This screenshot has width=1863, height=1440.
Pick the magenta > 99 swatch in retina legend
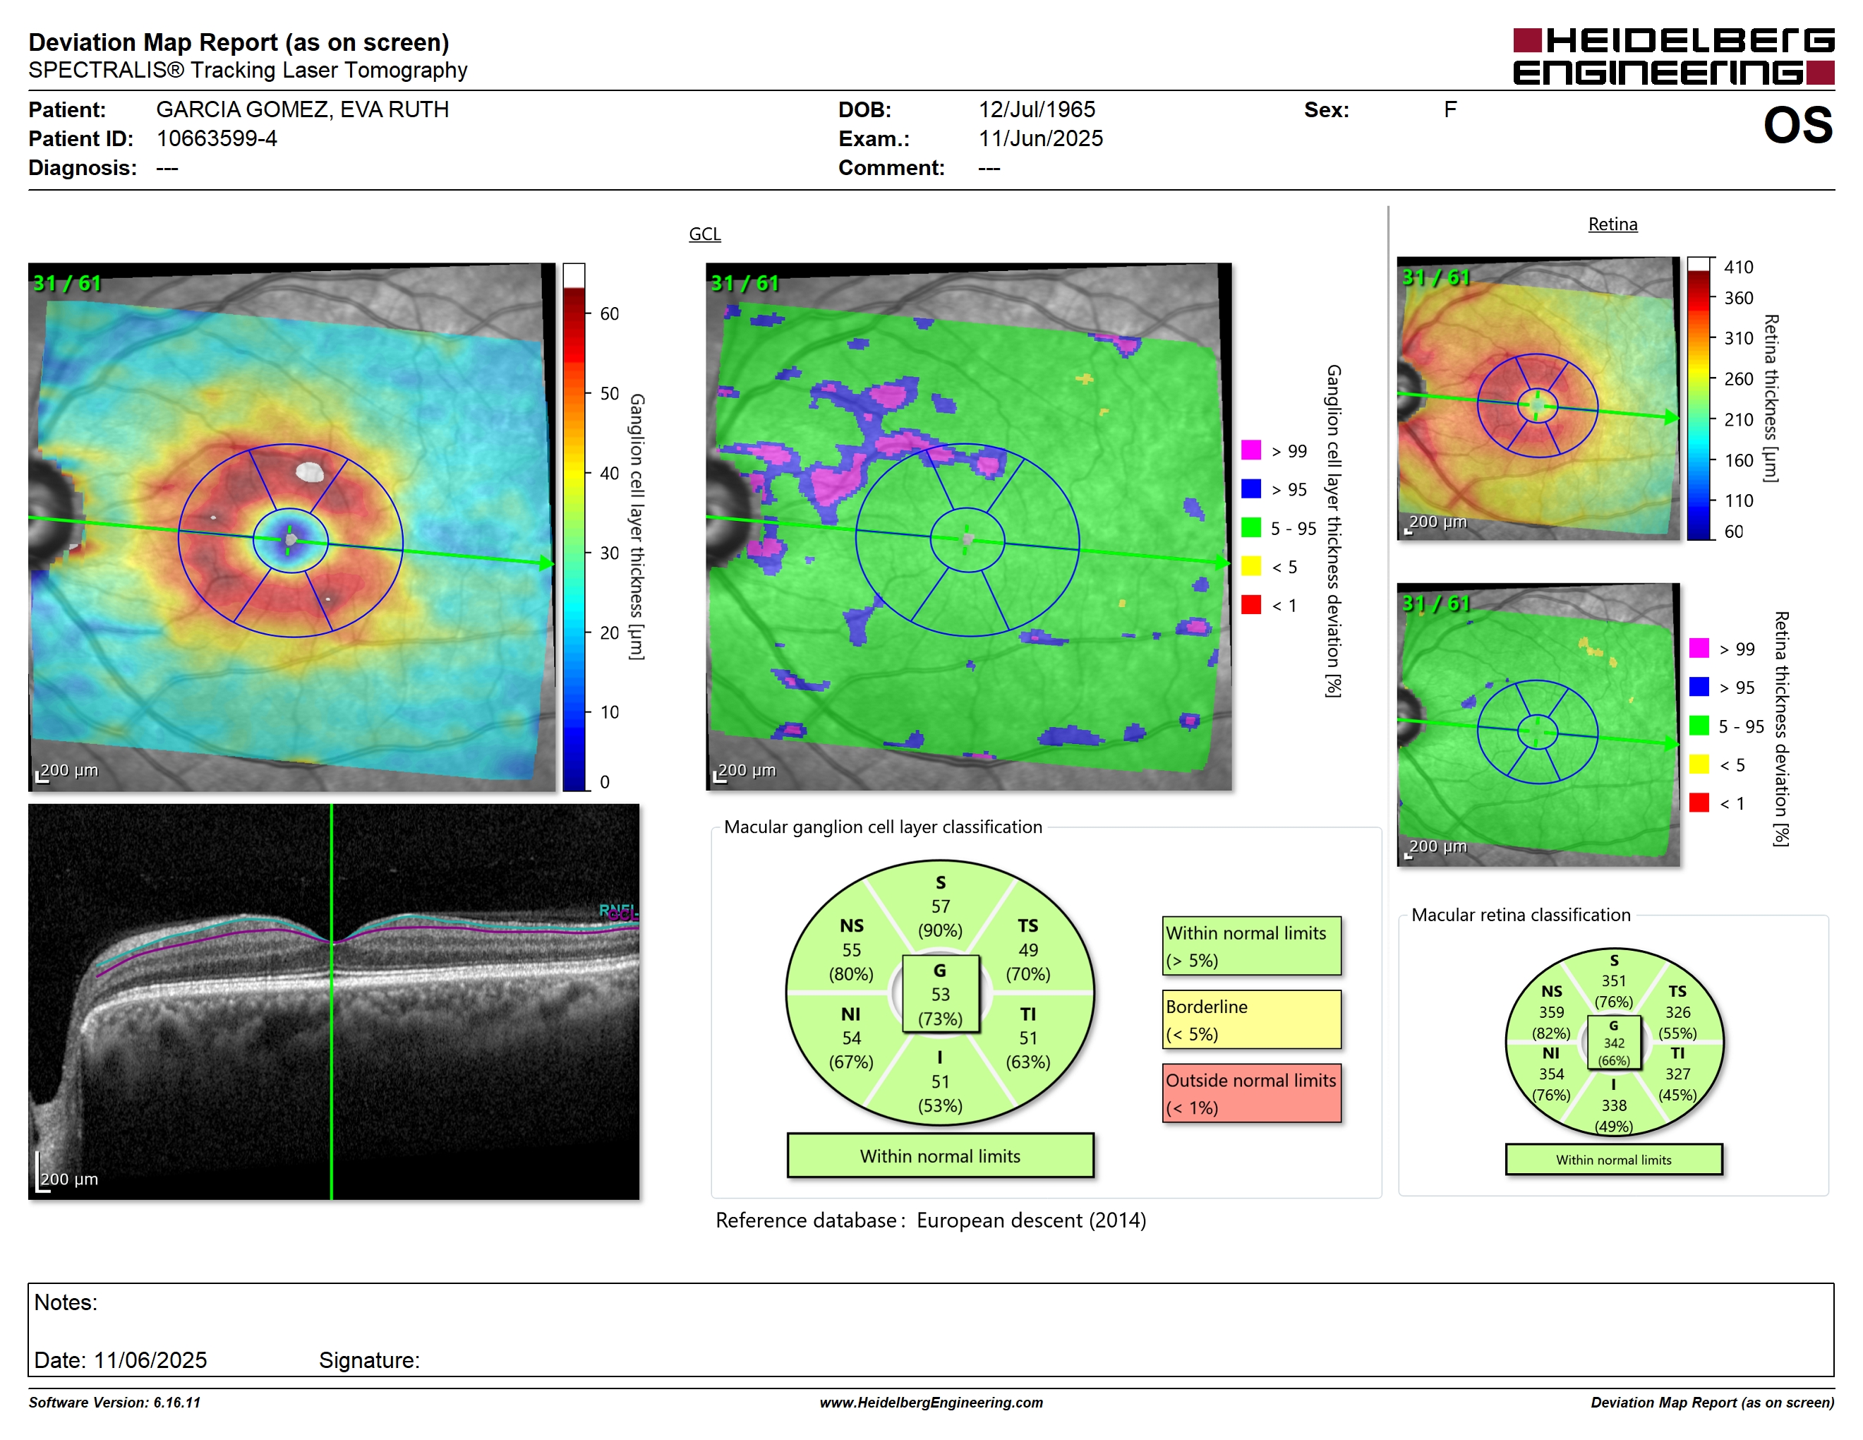click(1699, 647)
